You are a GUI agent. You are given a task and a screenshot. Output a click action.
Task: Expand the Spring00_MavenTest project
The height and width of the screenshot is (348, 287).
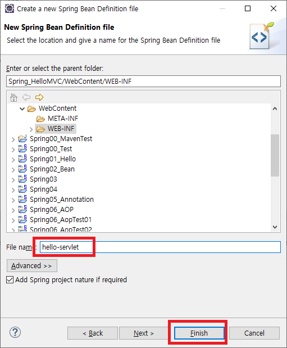13,139
